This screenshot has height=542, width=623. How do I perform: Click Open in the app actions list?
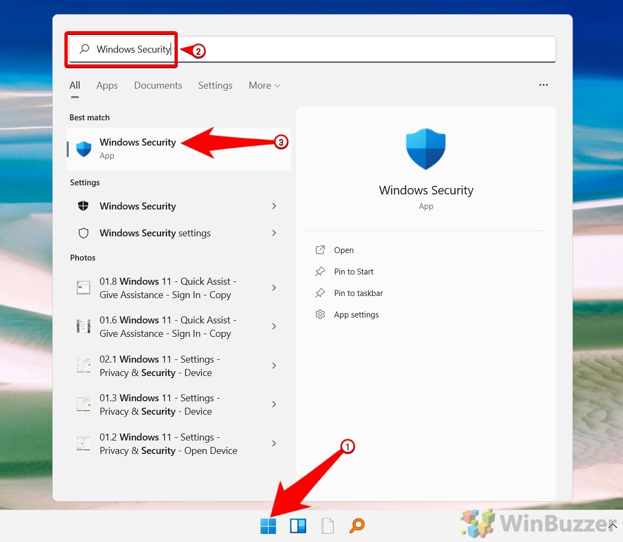click(344, 250)
